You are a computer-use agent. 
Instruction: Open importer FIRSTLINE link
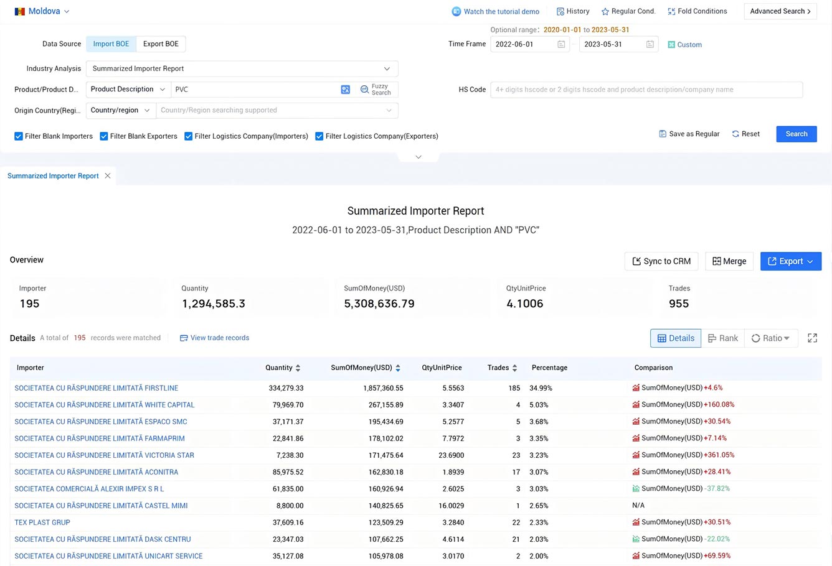(x=97, y=388)
